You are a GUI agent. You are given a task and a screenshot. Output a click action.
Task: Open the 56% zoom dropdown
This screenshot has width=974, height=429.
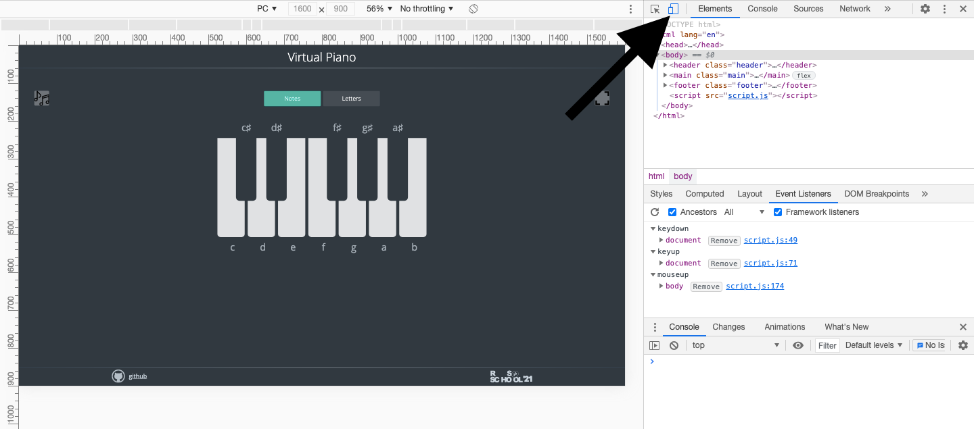coord(379,9)
